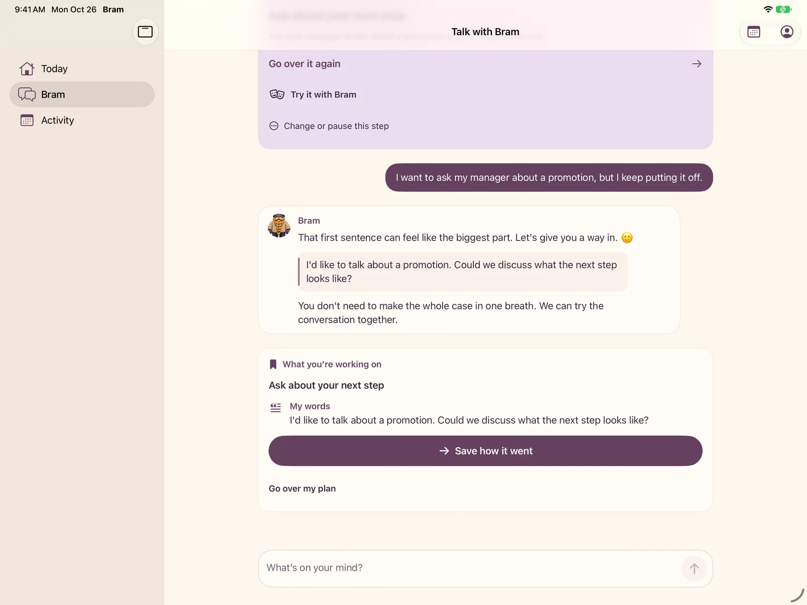Click the user message about promotion
Image resolution: width=807 pixels, height=605 pixels.
[x=549, y=177]
